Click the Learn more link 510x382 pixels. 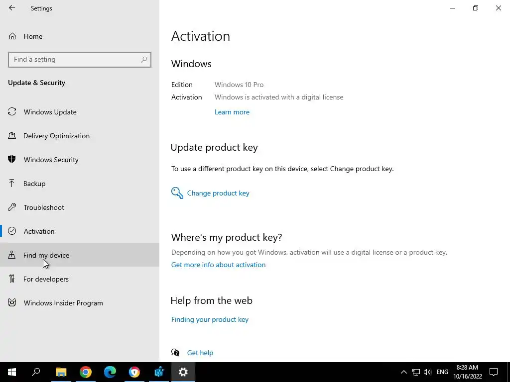[232, 112]
